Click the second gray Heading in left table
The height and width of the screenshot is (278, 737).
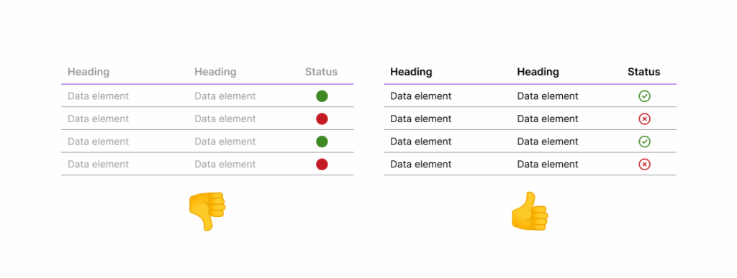pyautogui.click(x=216, y=72)
